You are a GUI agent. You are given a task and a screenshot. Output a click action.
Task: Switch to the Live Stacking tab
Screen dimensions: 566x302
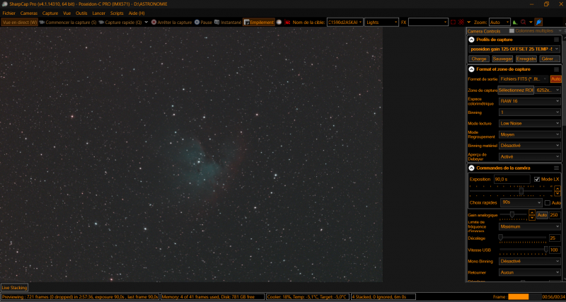click(x=14, y=288)
